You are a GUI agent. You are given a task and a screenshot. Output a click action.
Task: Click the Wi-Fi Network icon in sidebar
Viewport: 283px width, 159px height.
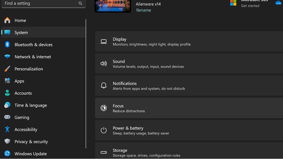[x=7, y=56]
